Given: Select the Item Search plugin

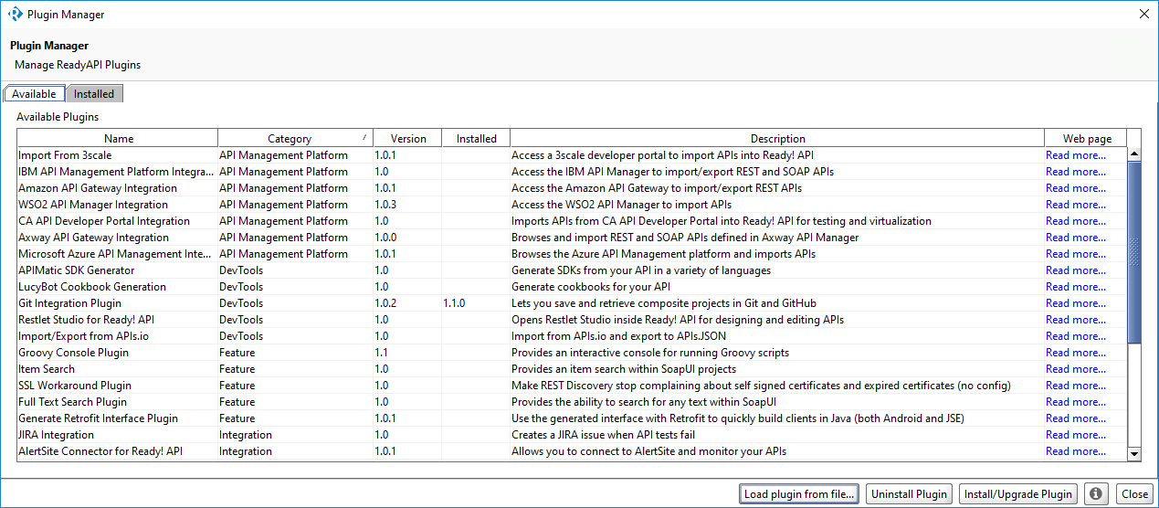Looking at the screenshot, I should point(572,369).
